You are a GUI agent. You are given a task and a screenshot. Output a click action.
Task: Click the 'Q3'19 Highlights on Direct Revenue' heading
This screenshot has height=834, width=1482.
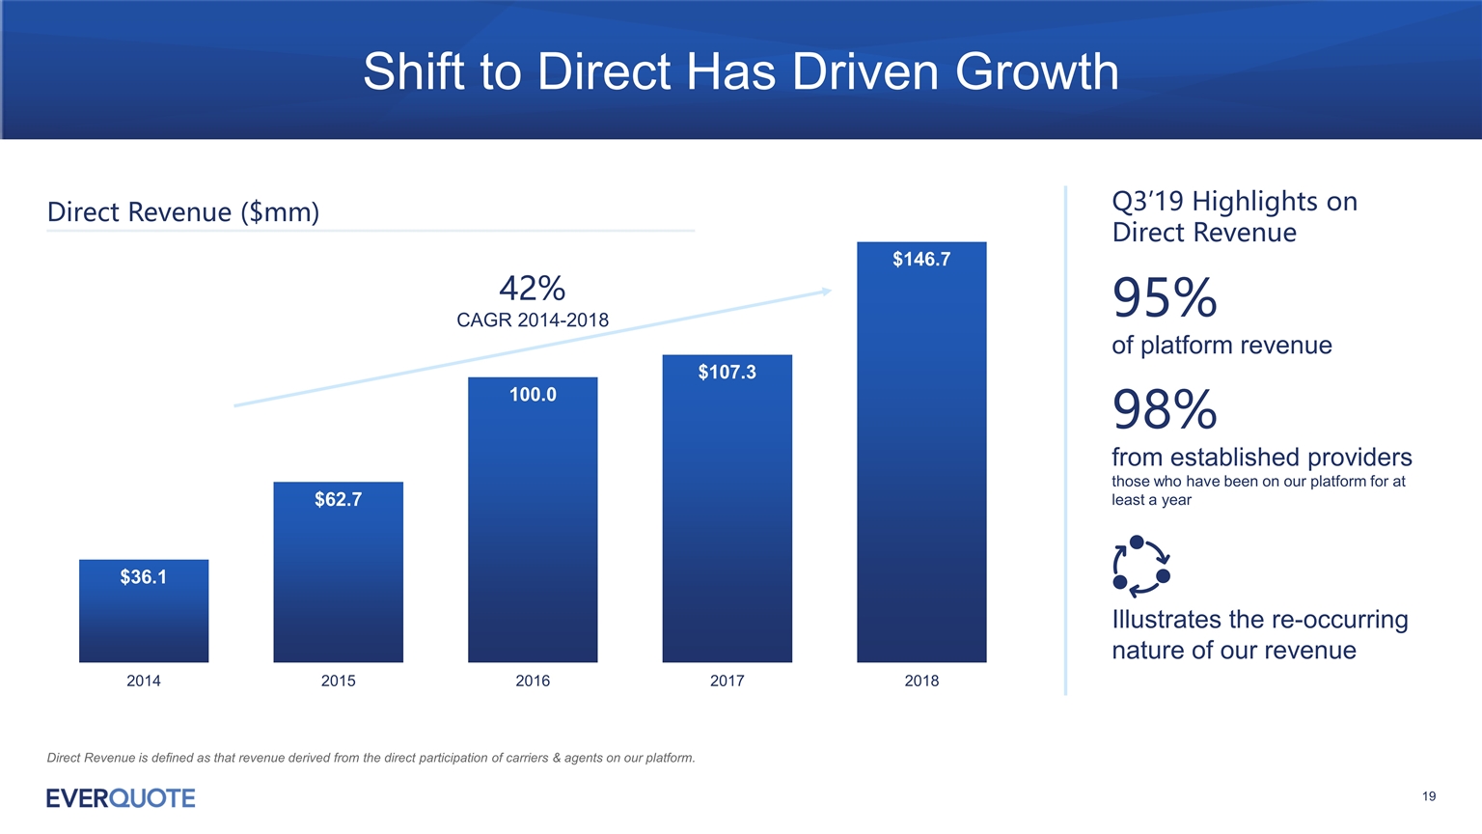coord(1235,216)
